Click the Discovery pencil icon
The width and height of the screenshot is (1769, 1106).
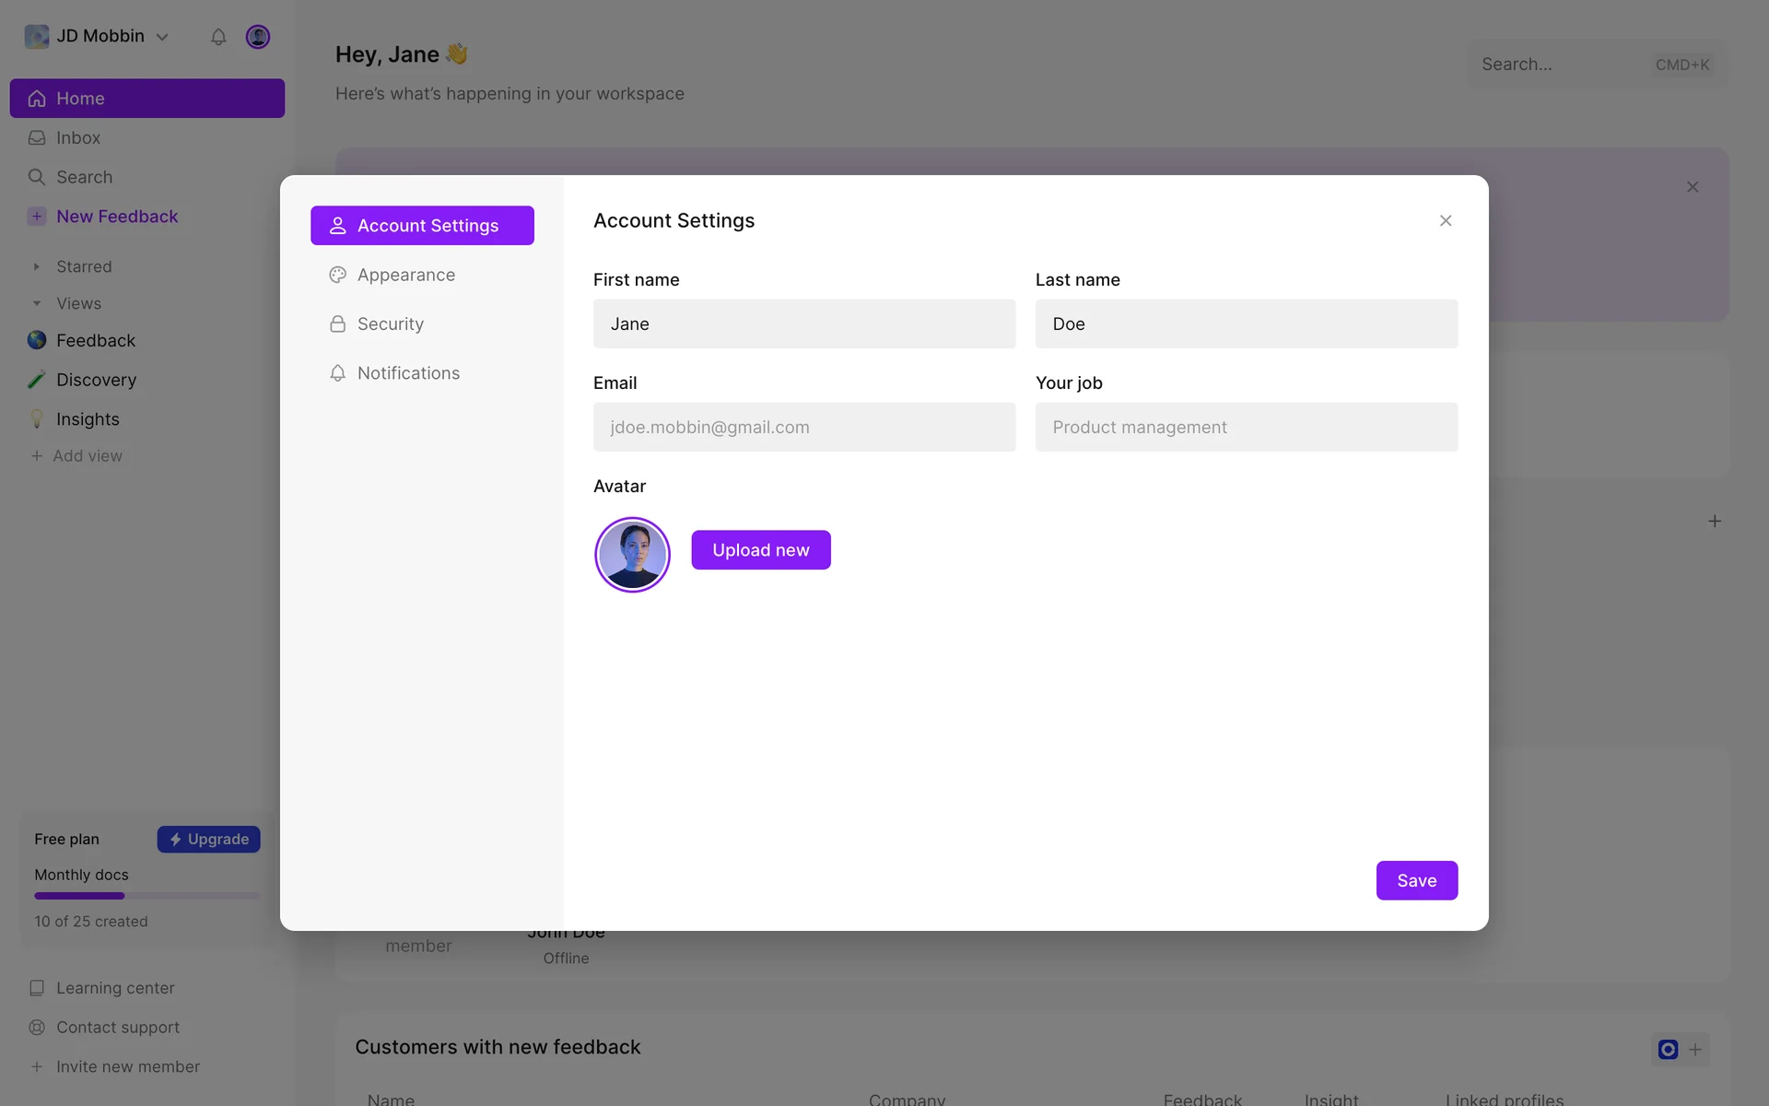(x=37, y=380)
